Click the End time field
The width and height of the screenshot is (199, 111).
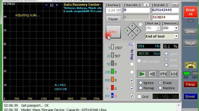111,10
